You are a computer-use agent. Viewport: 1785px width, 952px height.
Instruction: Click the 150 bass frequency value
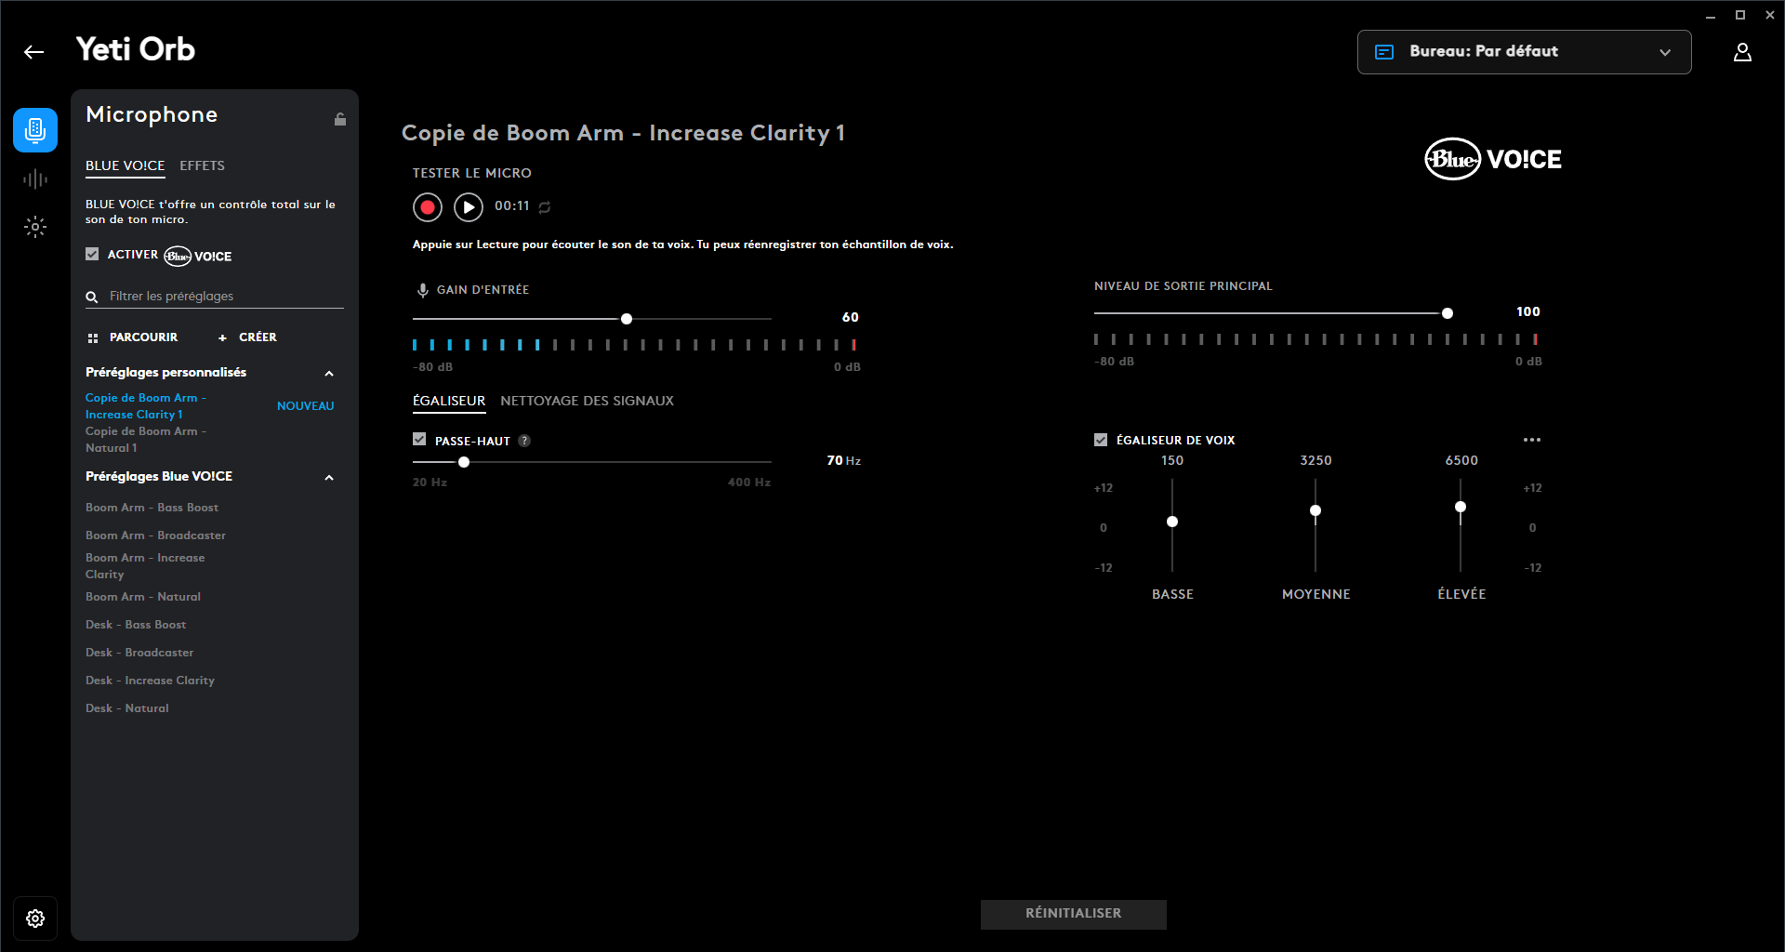[x=1172, y=460]
